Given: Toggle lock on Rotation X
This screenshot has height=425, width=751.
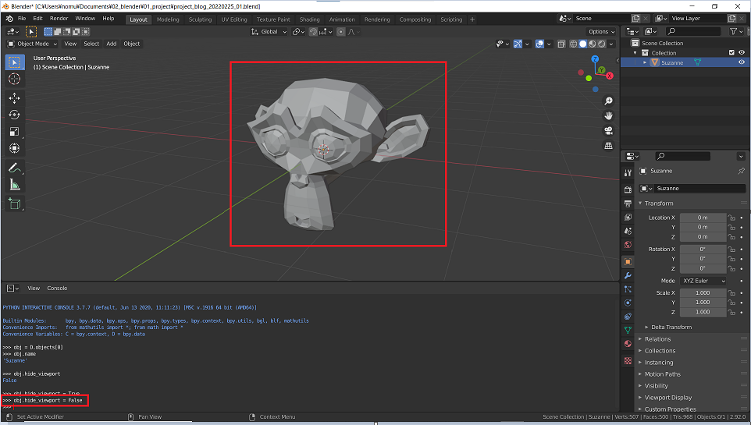Looking at the screenshot, I should [731, 250].
